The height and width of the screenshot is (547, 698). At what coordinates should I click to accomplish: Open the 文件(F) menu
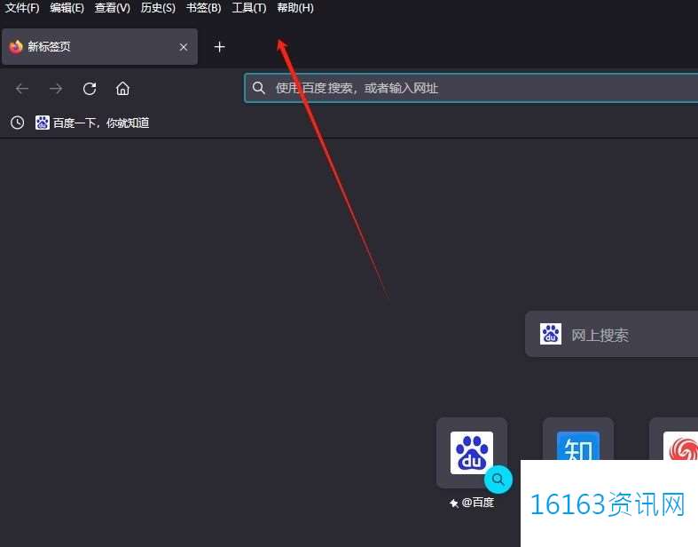click(x=22, y=8)
